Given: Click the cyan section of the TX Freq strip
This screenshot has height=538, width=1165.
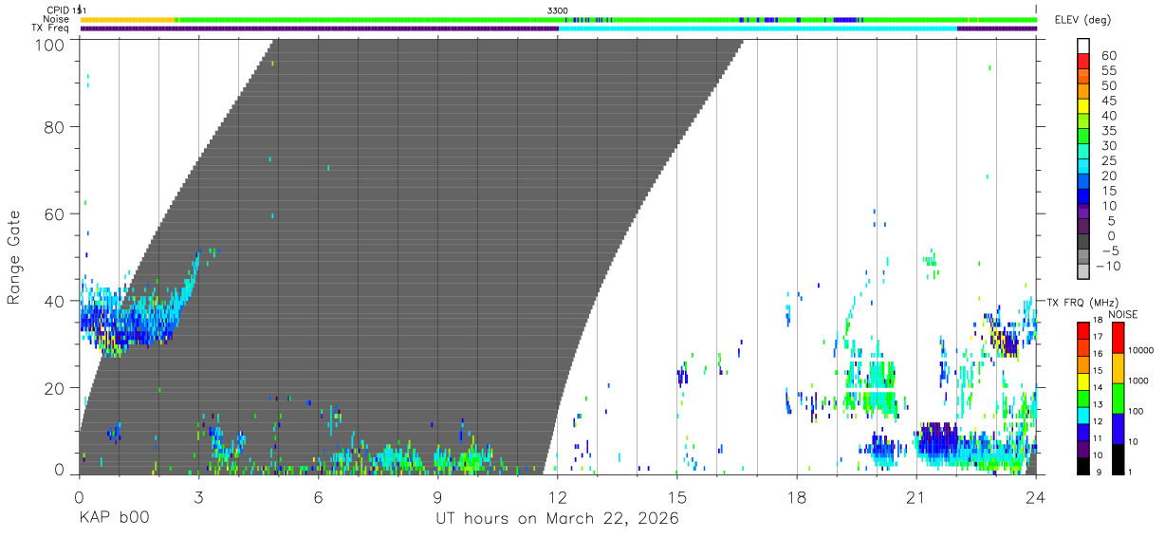Looking at the screenshot, I should (x=758, y=28).
